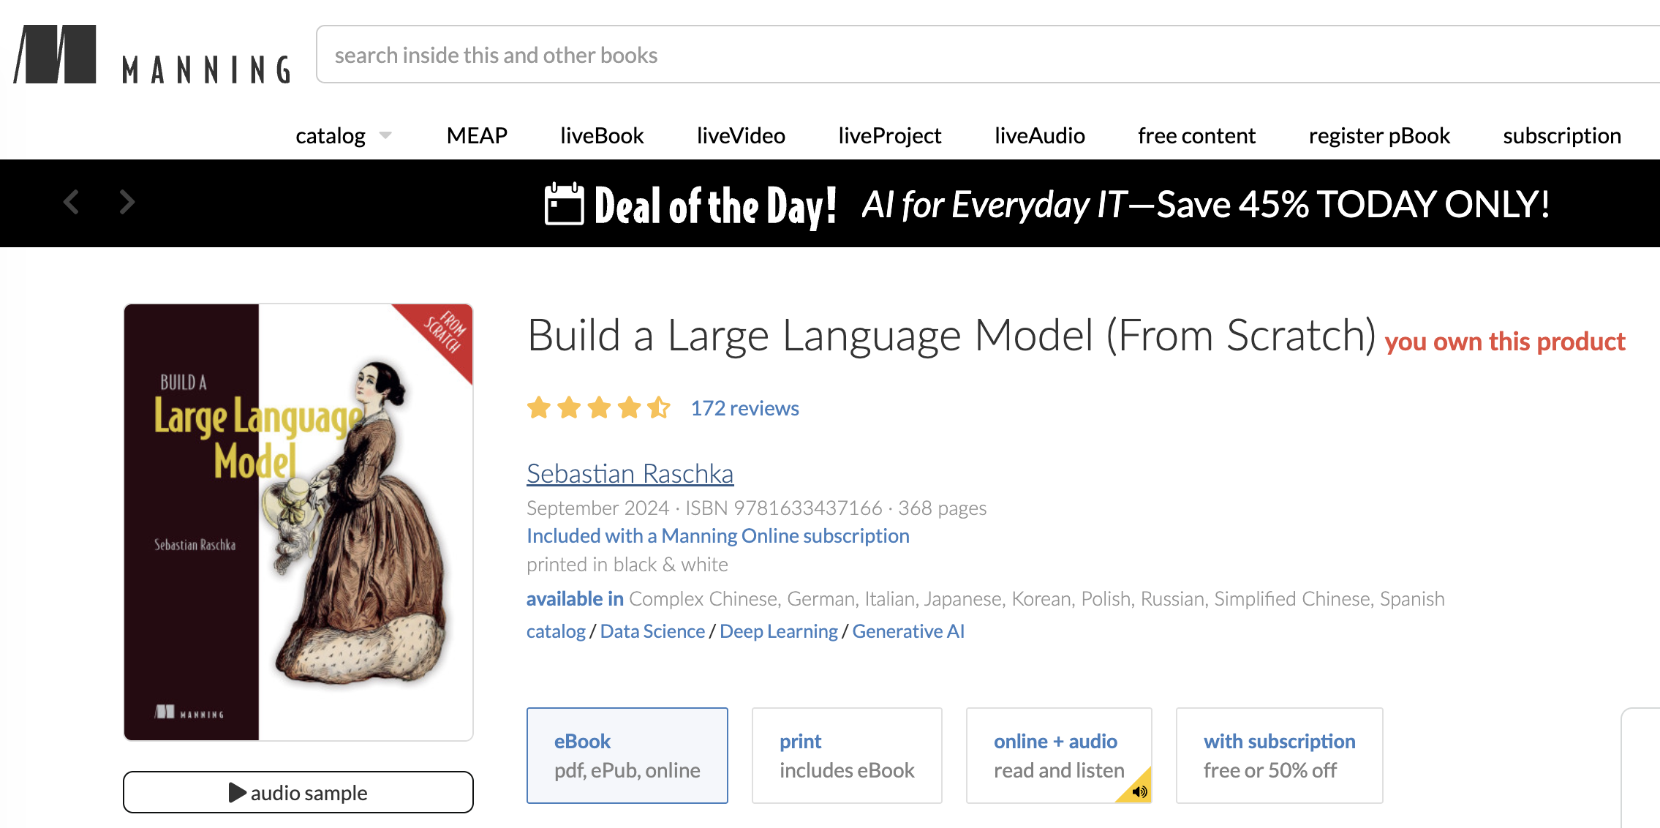
Task: Expand the catalog dropdown arrow
Action: [385, 135]
